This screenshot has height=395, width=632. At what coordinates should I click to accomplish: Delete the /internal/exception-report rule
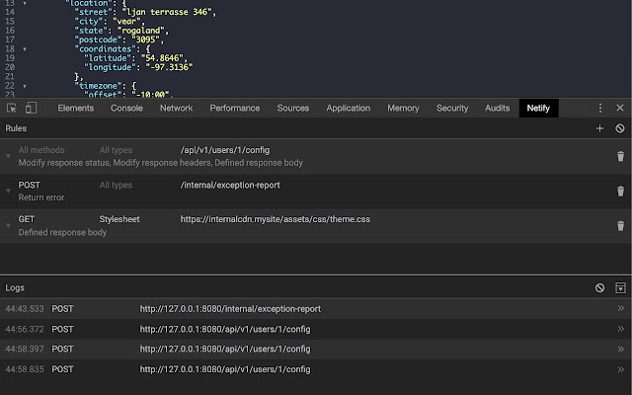[x=620, y=191]
